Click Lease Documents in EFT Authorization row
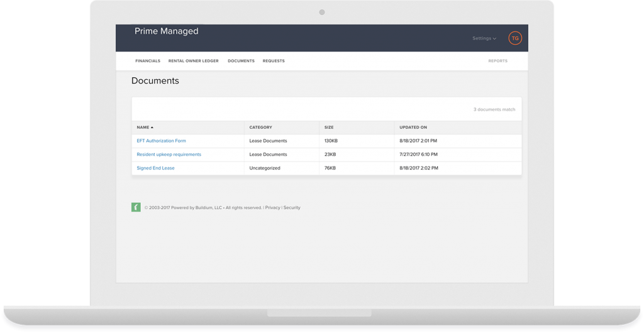The height and width of the screenshot is (333, 644). point(268,141)
